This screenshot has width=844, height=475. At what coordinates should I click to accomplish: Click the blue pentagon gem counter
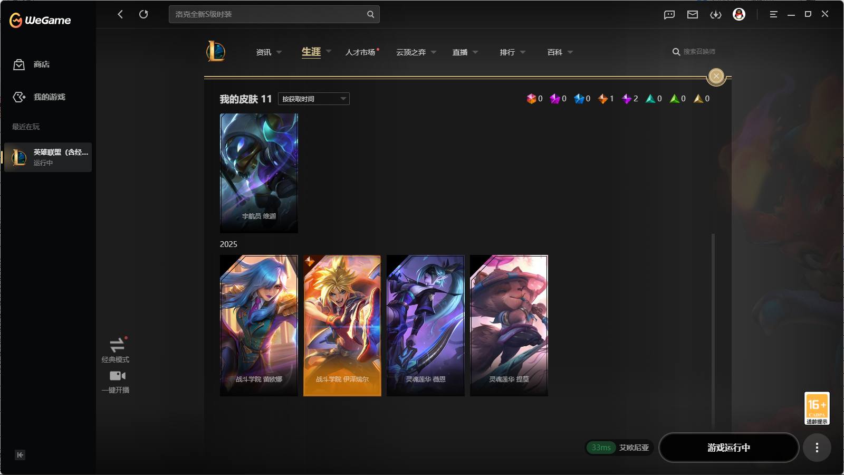click(x=582, y=99)
